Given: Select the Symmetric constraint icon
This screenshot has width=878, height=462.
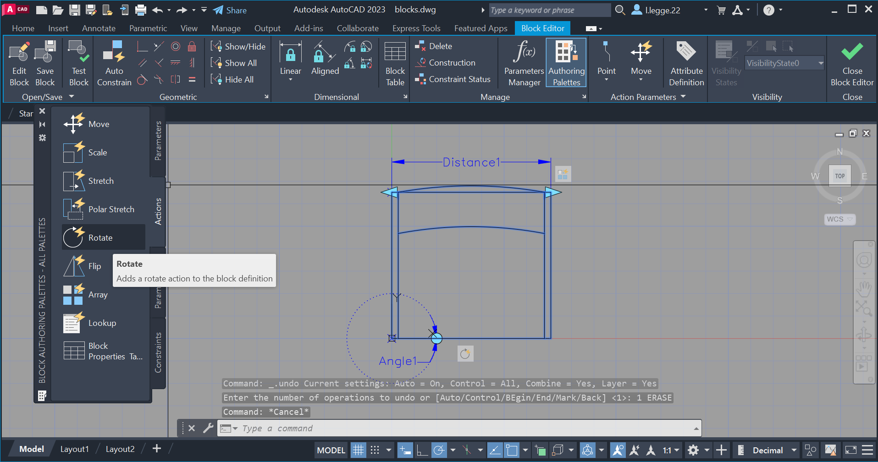Looking at the screenshot, I should pos(176,79).
